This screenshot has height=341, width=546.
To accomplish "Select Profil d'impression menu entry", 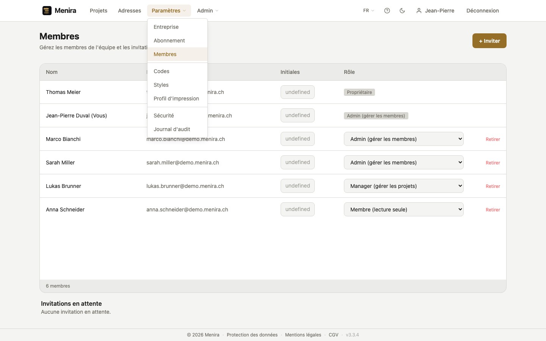I will 177,99.
